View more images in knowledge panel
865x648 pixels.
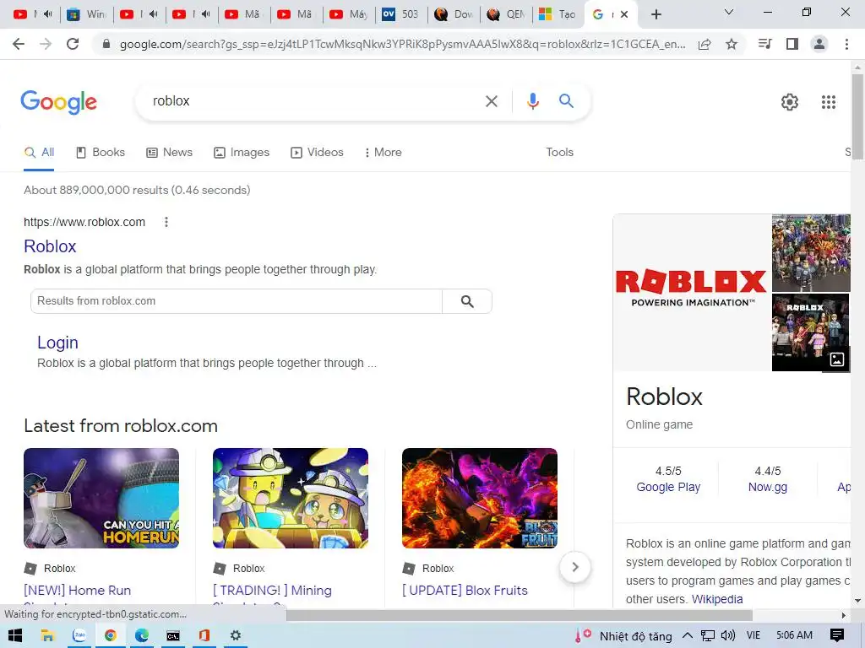pyautogui.click(x=836, y=359)
